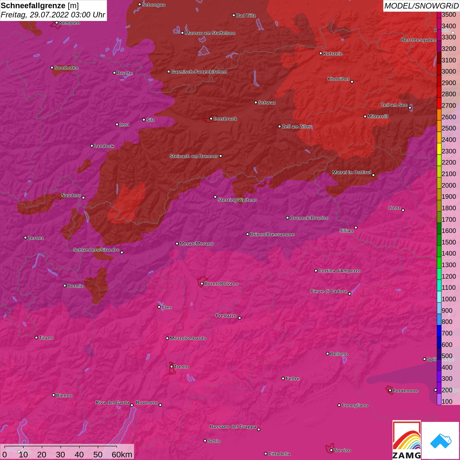Select the 'Schneefallgrenze [m]' title text
This screenshot has height=460, width=460.
coord(40,6)
